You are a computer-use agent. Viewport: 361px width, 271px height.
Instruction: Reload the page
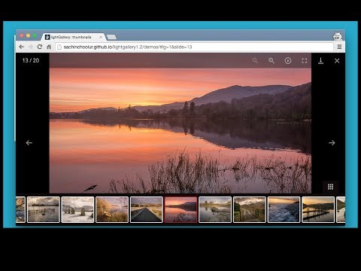40,47
